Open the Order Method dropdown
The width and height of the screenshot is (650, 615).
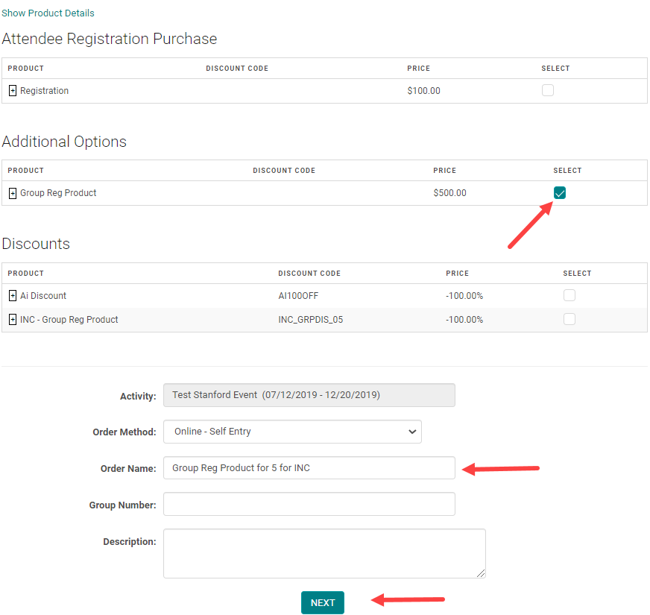pos(292,432)
